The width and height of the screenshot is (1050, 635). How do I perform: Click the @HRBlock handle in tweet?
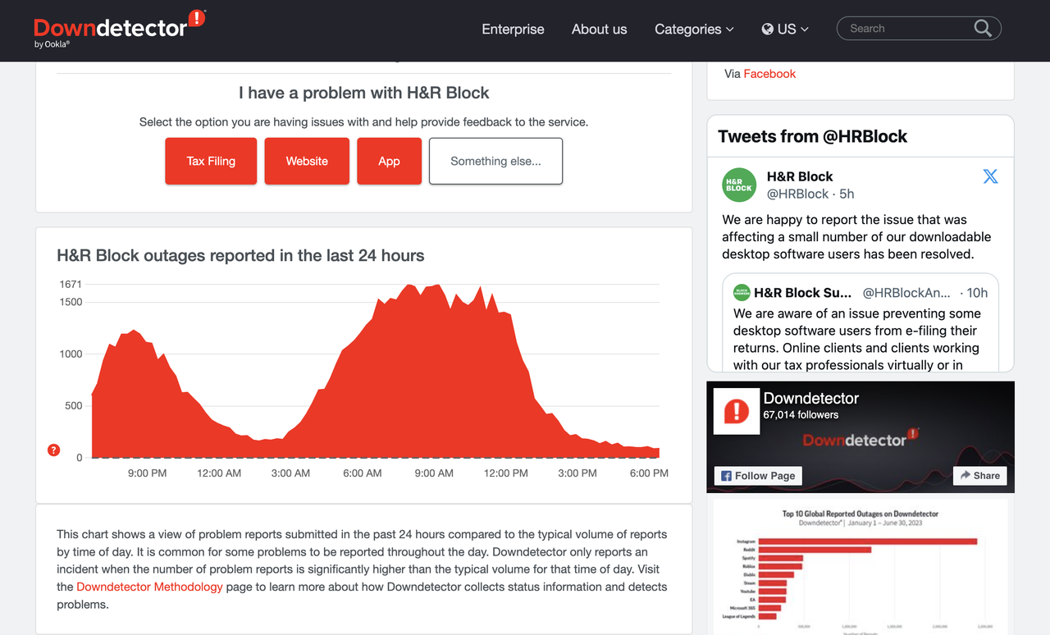(x=798, y=194)
